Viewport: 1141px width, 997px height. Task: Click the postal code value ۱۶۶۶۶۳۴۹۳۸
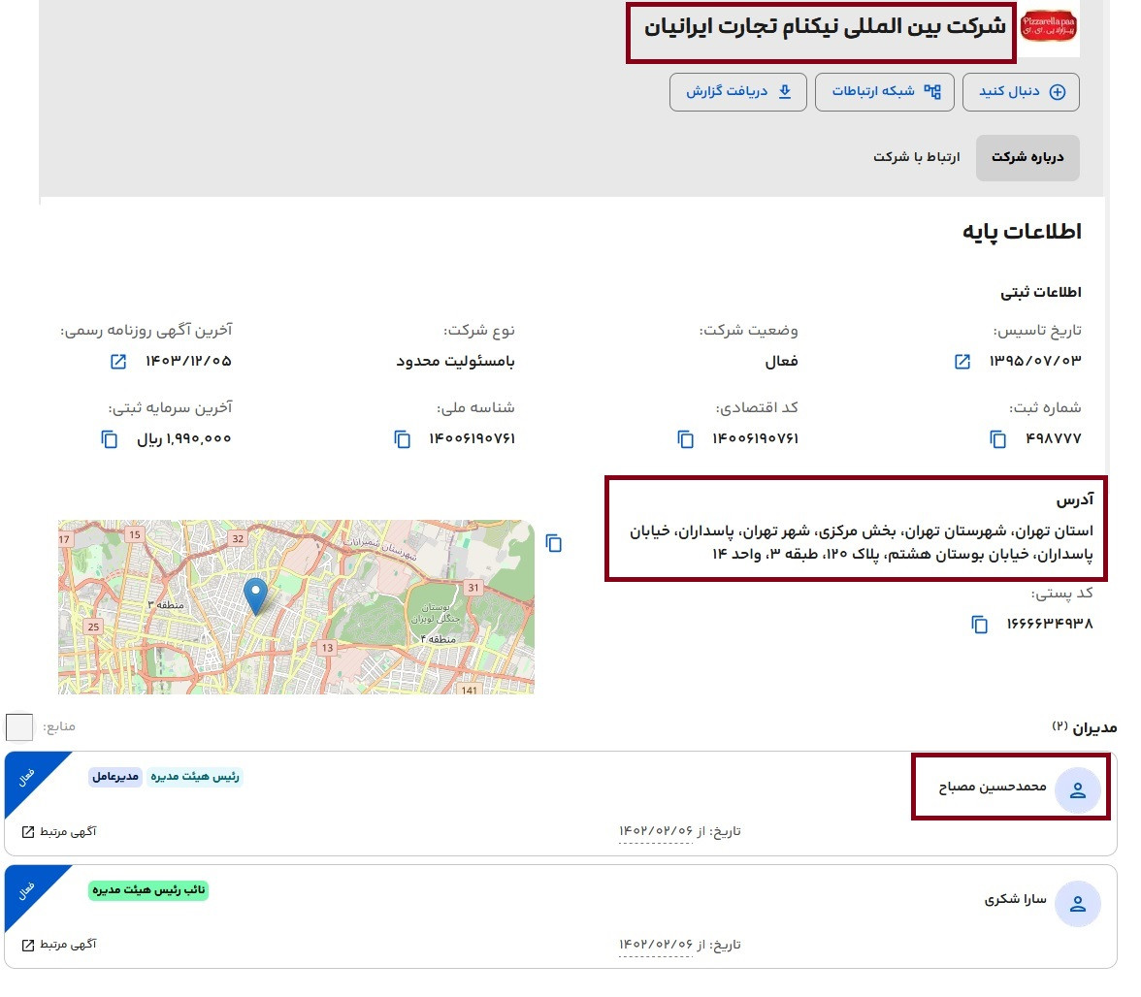coord(1050,624)
